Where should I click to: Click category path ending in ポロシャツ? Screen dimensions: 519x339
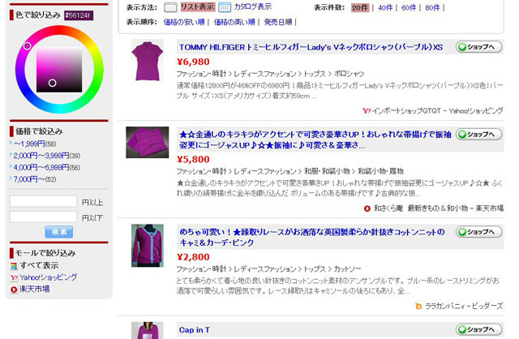[x=270, y=74]
